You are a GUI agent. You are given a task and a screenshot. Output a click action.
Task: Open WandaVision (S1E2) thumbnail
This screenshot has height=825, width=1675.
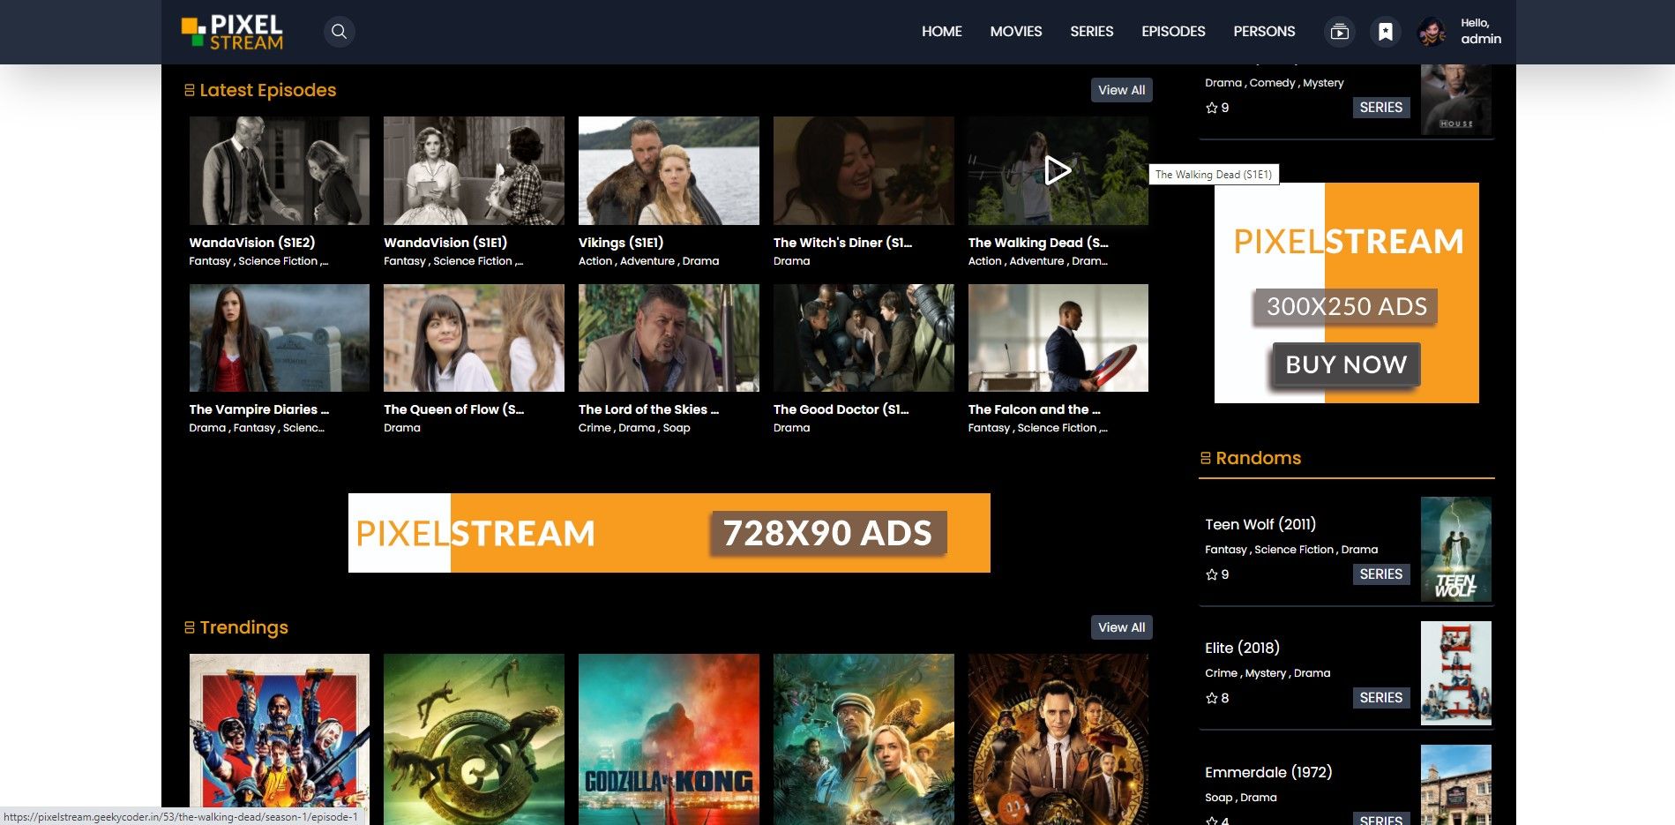pos(280,170)
